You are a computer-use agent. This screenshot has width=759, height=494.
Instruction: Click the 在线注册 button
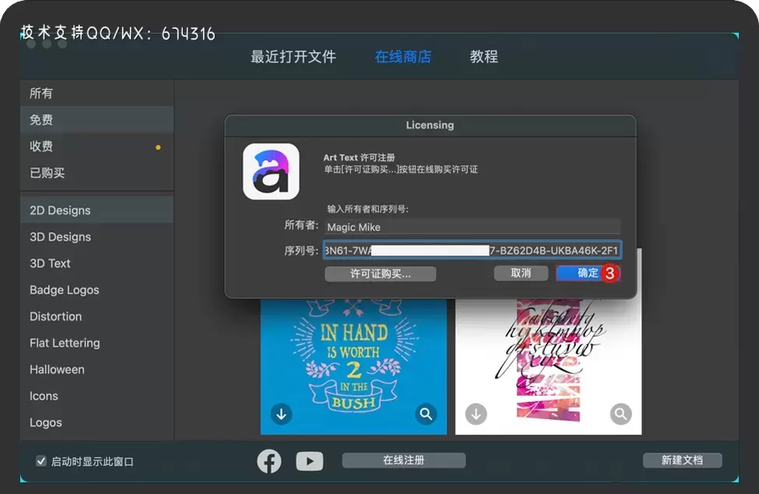click(x=402, y=460)
